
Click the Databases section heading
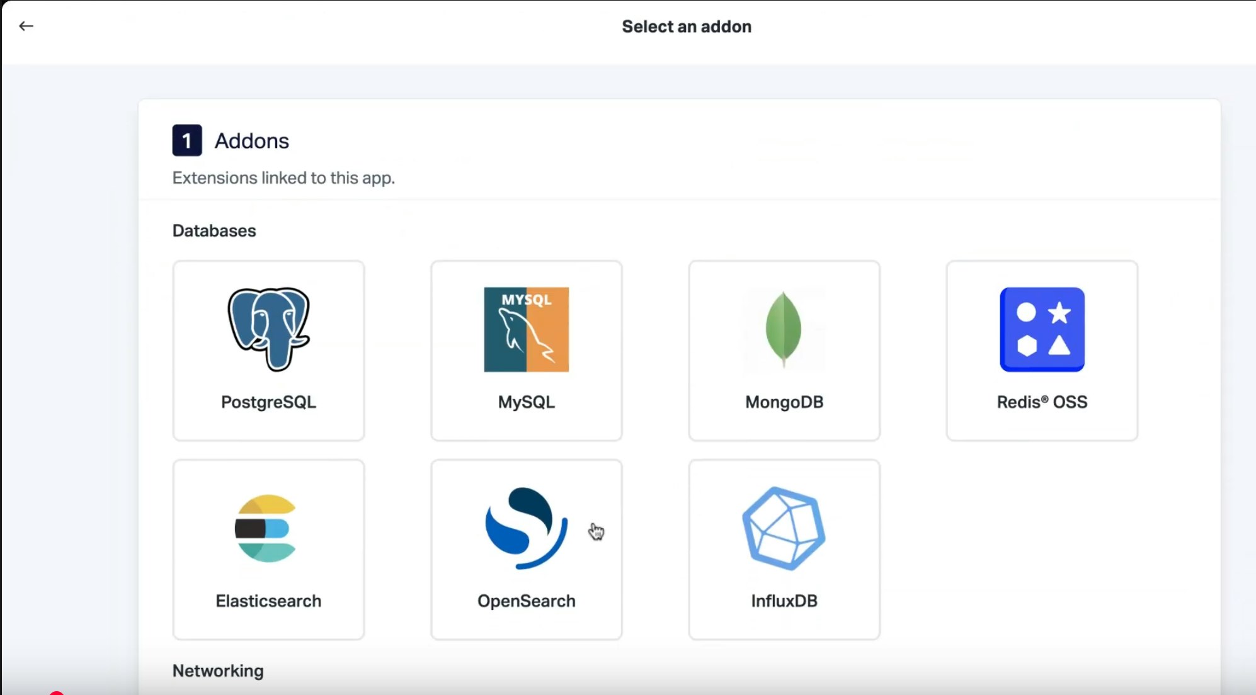point(214,230)
